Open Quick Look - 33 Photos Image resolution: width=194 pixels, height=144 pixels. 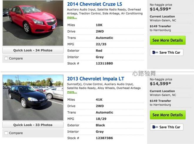click(33, 125)
